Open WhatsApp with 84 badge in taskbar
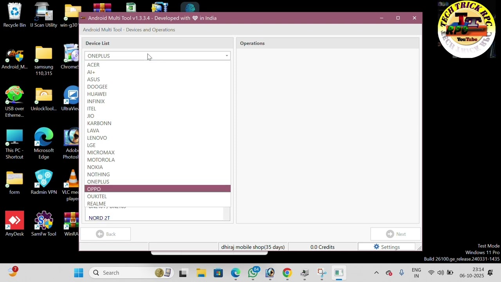The height and width of the screenshot is (282, 501). pos(253,273)
